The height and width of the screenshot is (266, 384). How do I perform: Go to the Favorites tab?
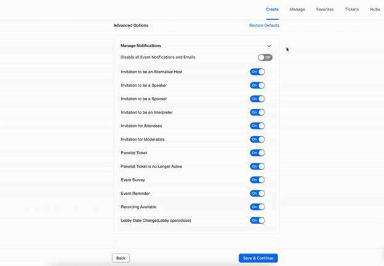point(326,9)
